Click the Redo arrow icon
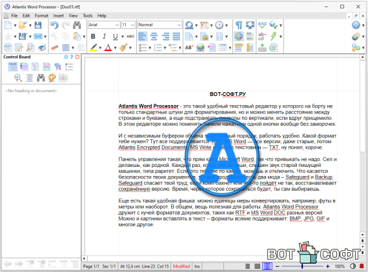Image resolution: width=368 pixels, height=272 pixels. tap(66, 25)
